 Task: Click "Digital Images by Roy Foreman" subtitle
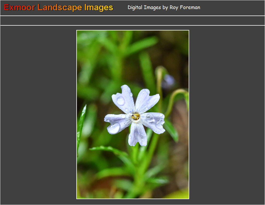[164, 7]
